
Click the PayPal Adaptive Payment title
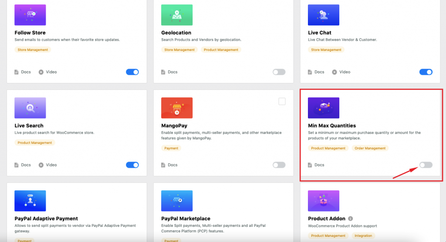46,219
